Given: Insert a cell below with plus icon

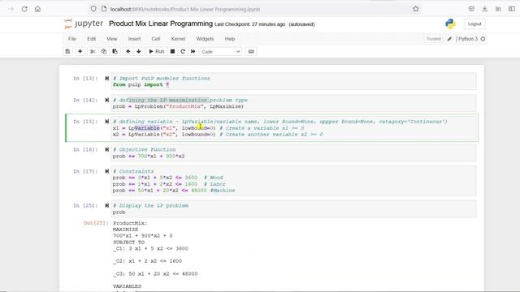Looking at the screenshot, I should pos(80,51).
